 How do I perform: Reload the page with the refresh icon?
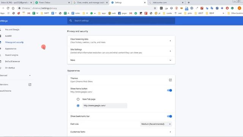[x=8, y=8]
